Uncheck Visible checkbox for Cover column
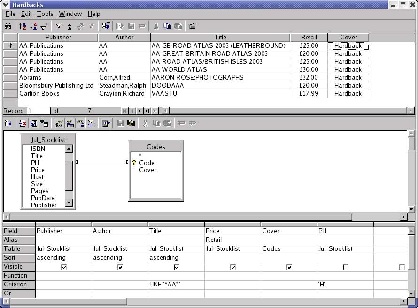 pyautogui.click(x=289, y=267)
